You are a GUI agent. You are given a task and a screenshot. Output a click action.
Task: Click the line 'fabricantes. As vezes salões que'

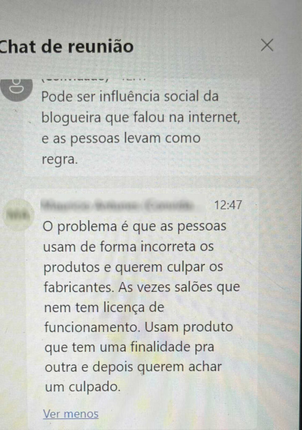pos(142,287)
